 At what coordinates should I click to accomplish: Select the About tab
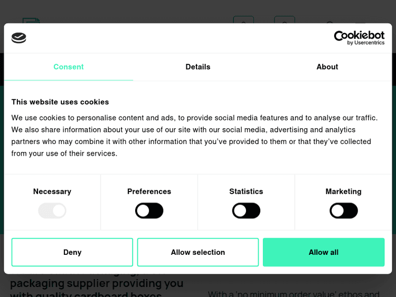(327, 67)
